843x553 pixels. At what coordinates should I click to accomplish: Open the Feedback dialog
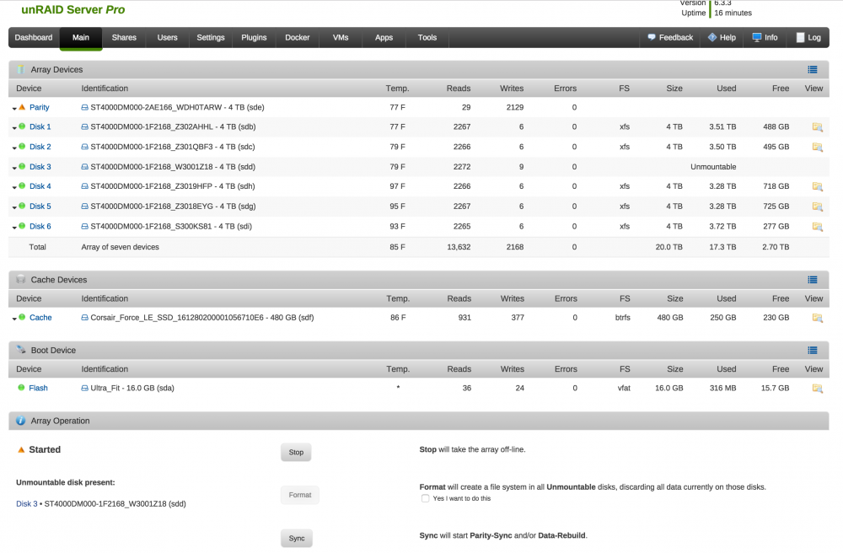[x=670, y=38]
